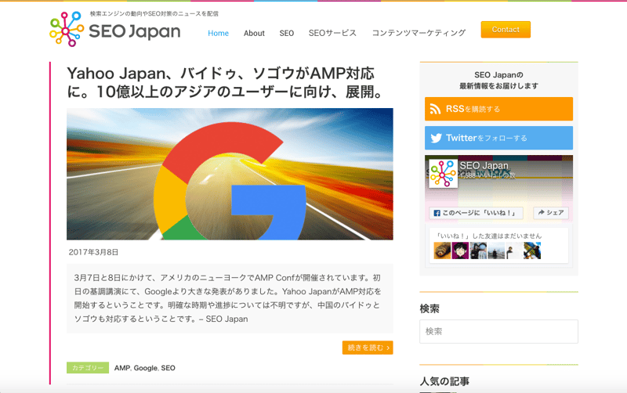Click the このページに「いいね！」 button
The image size is (627, 393).
click(477, 213)
